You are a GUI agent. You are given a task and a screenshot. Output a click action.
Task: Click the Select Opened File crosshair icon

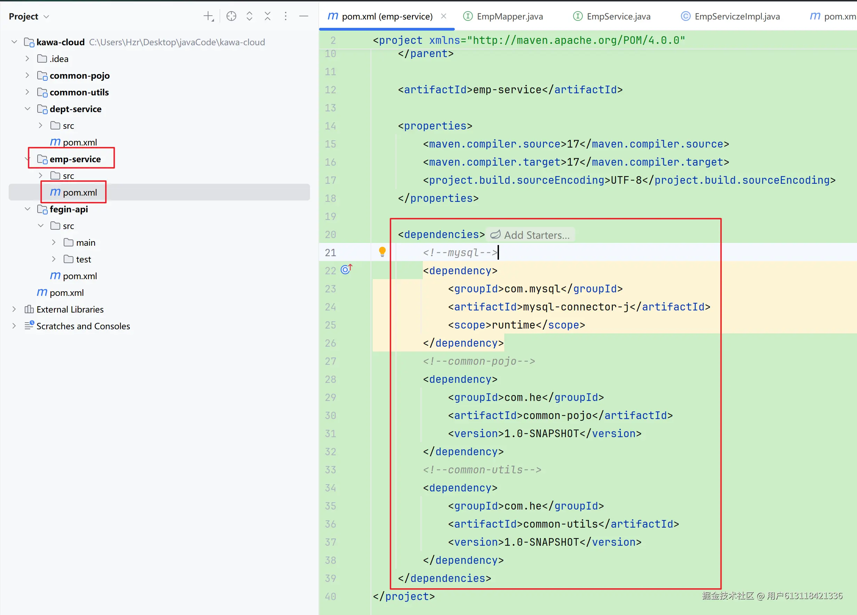(231, 16)
